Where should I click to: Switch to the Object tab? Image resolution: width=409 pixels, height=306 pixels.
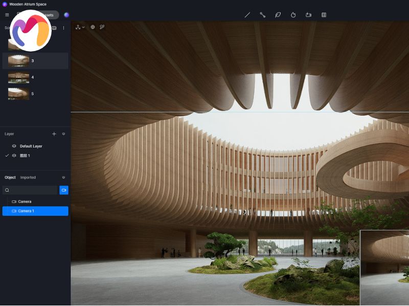pos(10,177)
